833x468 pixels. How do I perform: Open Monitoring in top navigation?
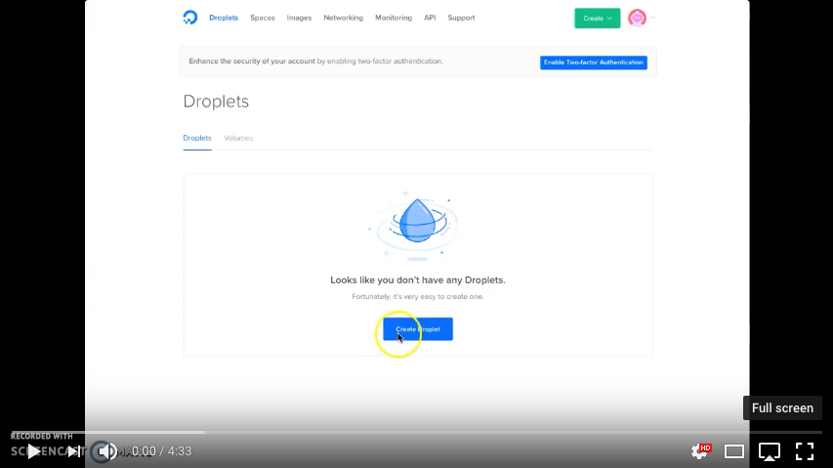[x=394, y=18]
